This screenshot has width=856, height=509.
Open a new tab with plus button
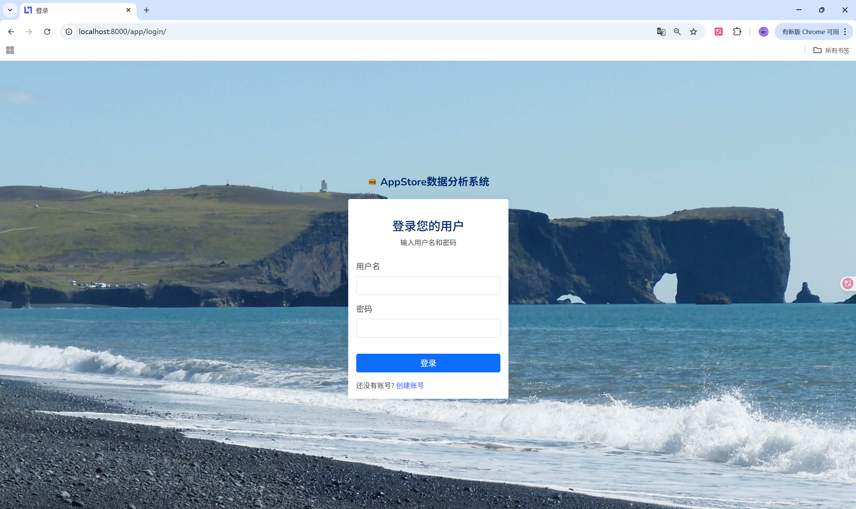click(146, 10)
